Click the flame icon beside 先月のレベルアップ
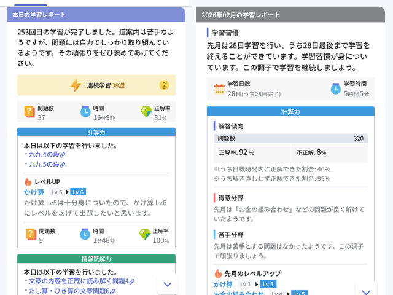 218,273
